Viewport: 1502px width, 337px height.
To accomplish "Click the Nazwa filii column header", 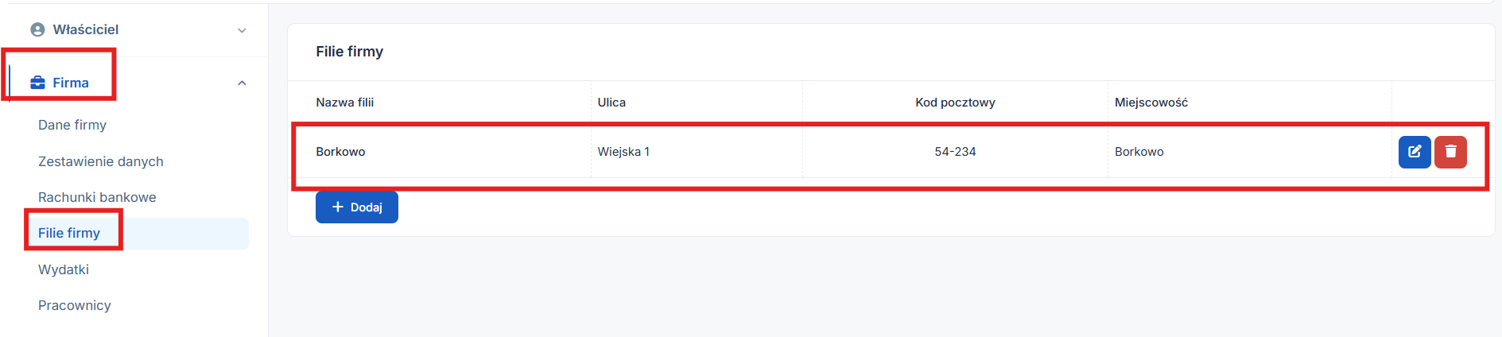I will pos(344,103).
